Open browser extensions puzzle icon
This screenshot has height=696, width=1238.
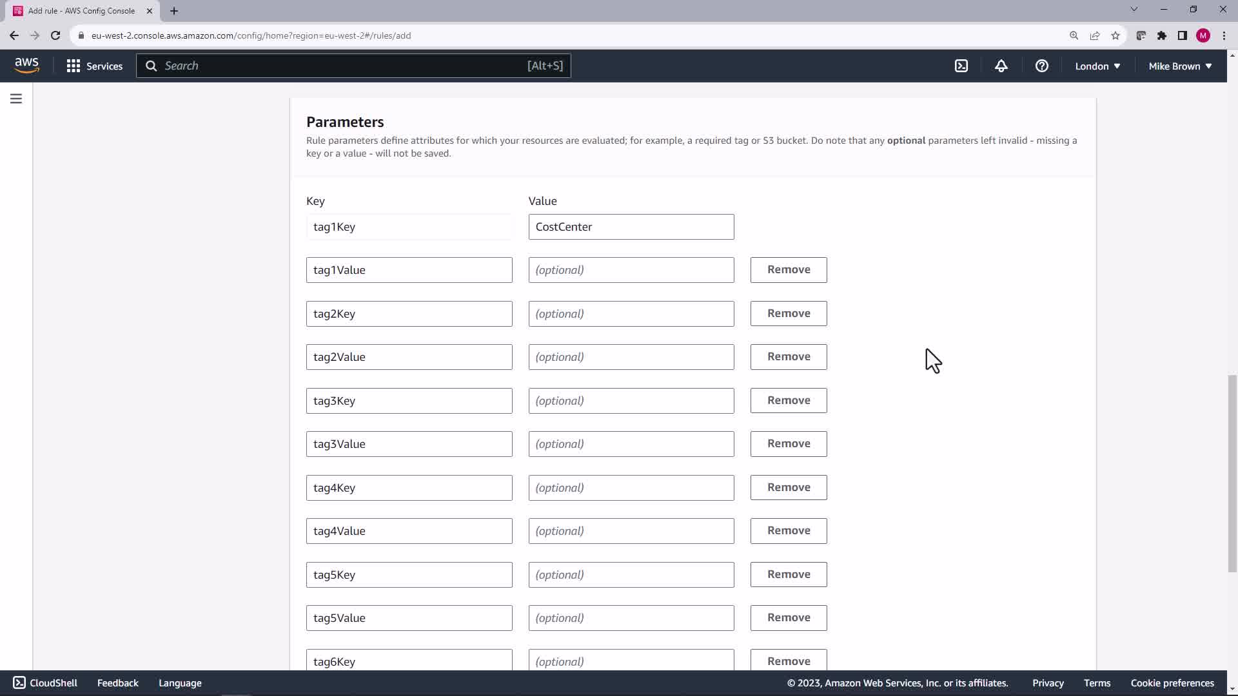tap(1162, 35)
